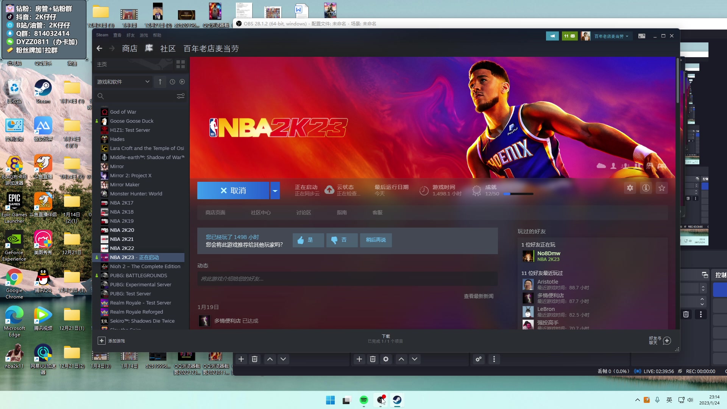Viewport: 727px width, 409px height.
Task: Select PUBG: BATTLEGROUNDS in library list
Action: pos(142,275)
